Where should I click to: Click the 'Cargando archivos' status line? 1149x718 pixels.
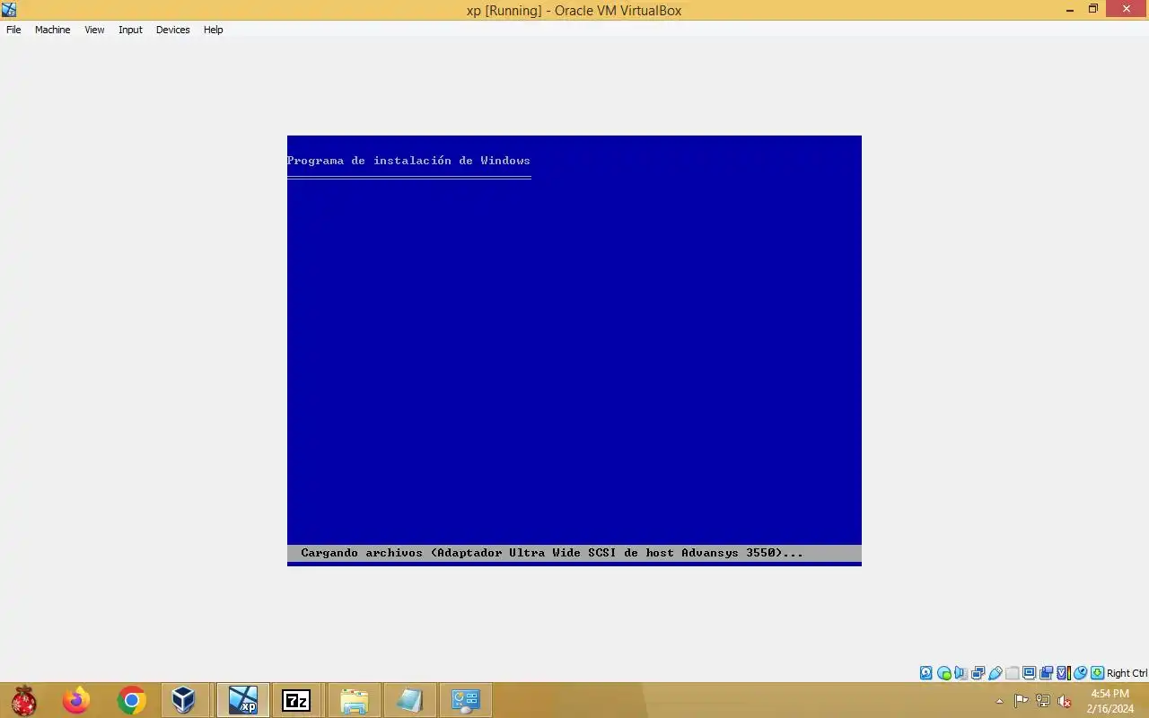coord(574,553)
